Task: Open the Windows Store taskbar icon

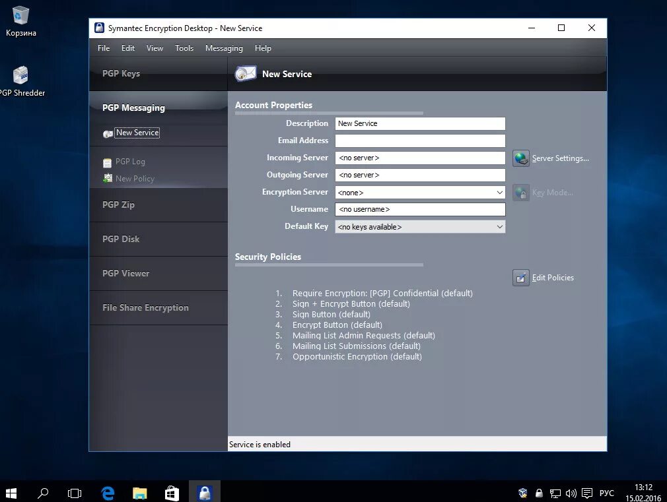Action: click(172, 493)
